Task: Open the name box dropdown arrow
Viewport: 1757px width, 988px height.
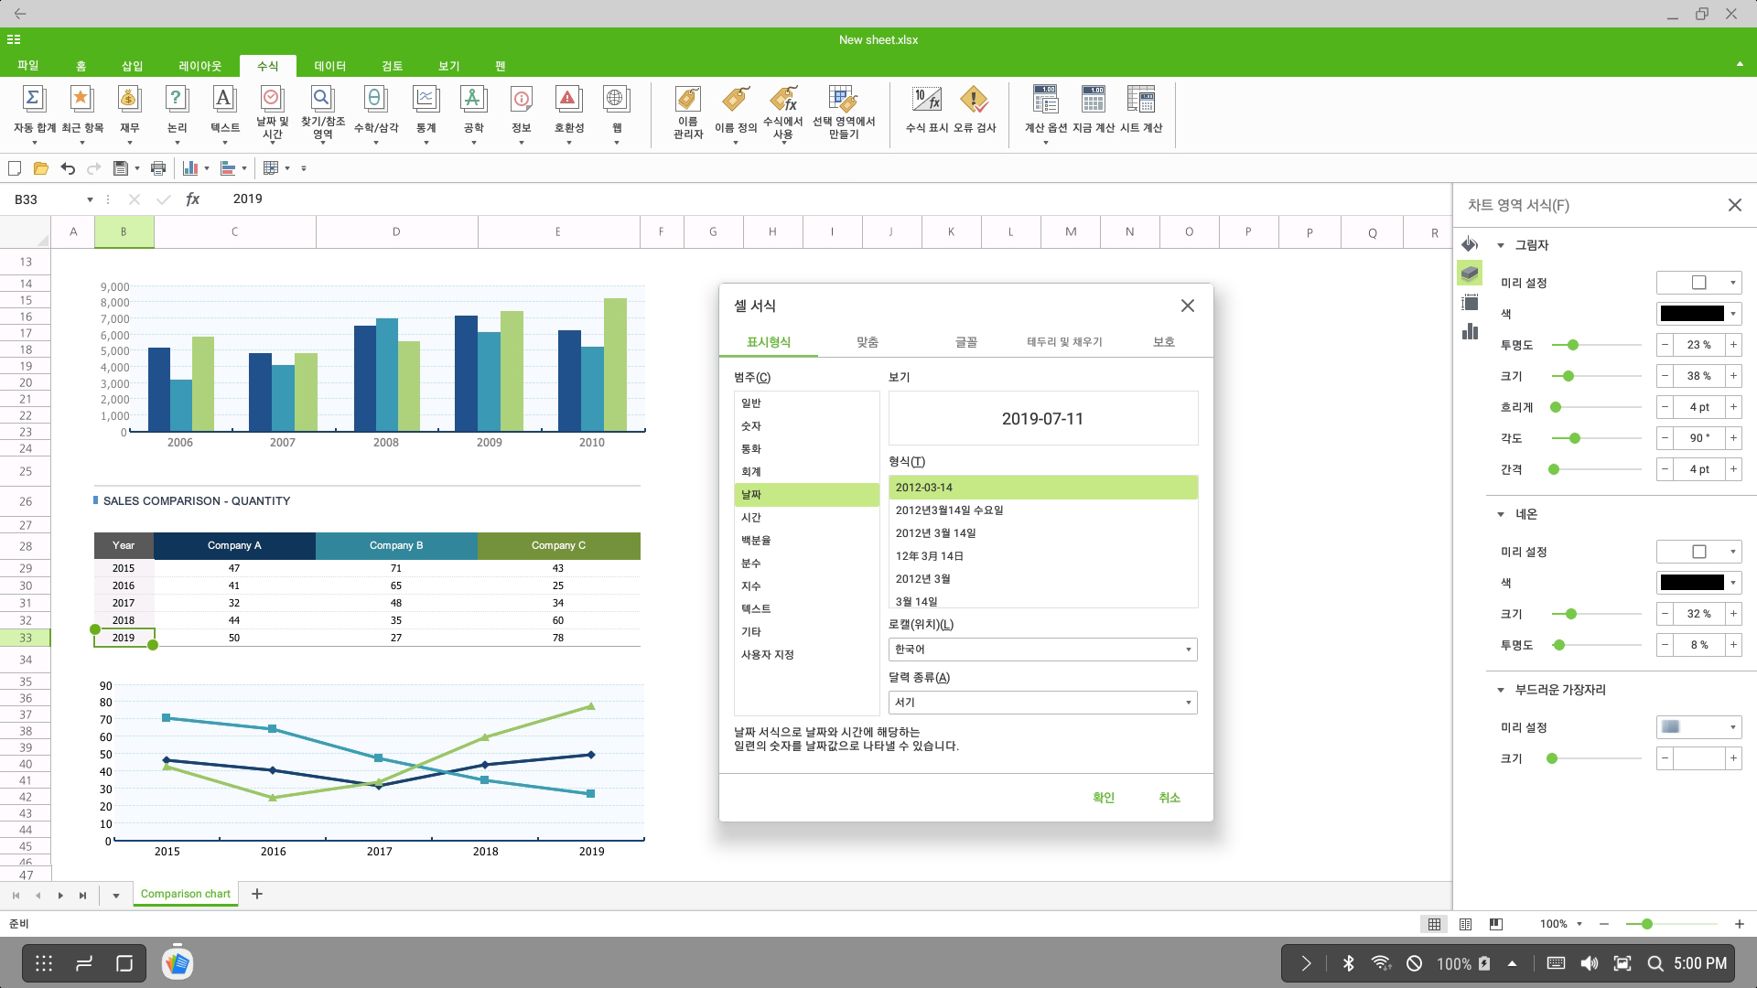Action: point(90,199)
